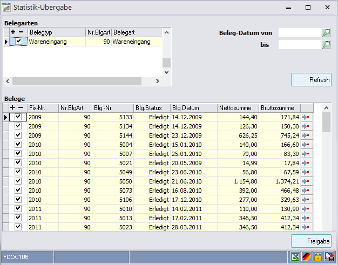The height and width of the screenshot is (265, 338).
Task: Toggle checkbox for document 5133
Action: [18, 117]
